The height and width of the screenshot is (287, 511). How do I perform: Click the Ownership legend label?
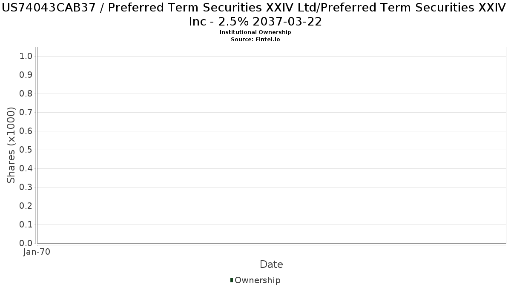258,280
